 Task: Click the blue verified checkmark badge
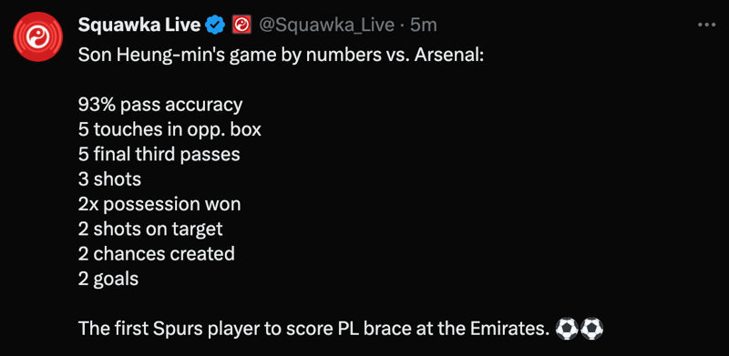tap(215, 25)
